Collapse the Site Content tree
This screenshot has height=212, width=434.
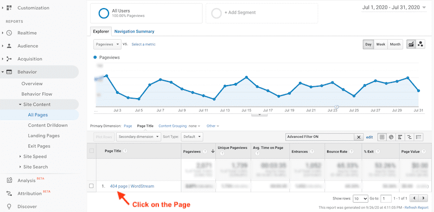point(20,105)
